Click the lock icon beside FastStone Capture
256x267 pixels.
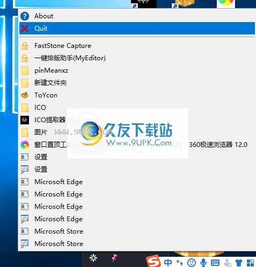point(25,46)
